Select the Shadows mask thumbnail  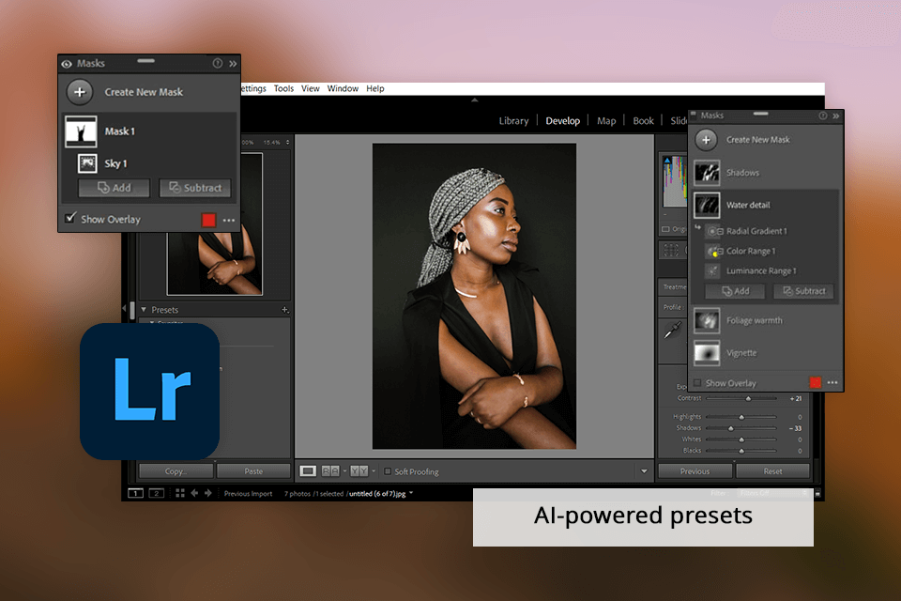point(707,173)
